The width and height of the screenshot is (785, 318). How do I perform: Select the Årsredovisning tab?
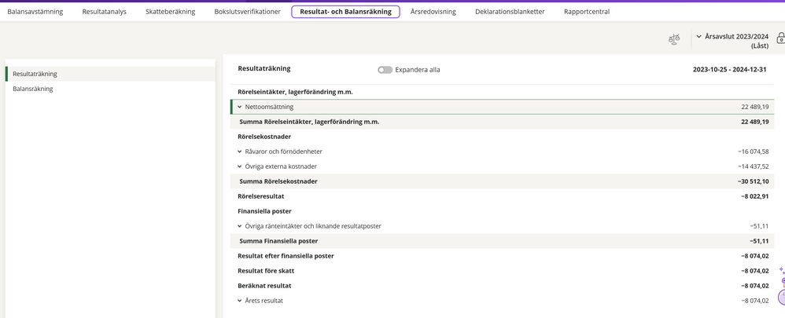(x=433, y=12)
